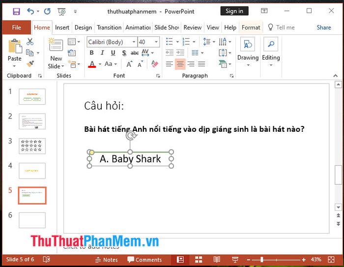The image size is (344, 267).
Task: Click the Undo arrow
Action: pos(30,11)
